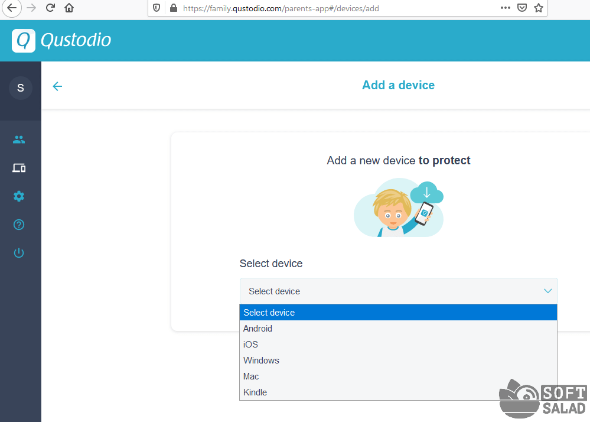Screen dimensions: 590x422
Task: Open the devices sidebar icon
Action: (x=19, y=168)
